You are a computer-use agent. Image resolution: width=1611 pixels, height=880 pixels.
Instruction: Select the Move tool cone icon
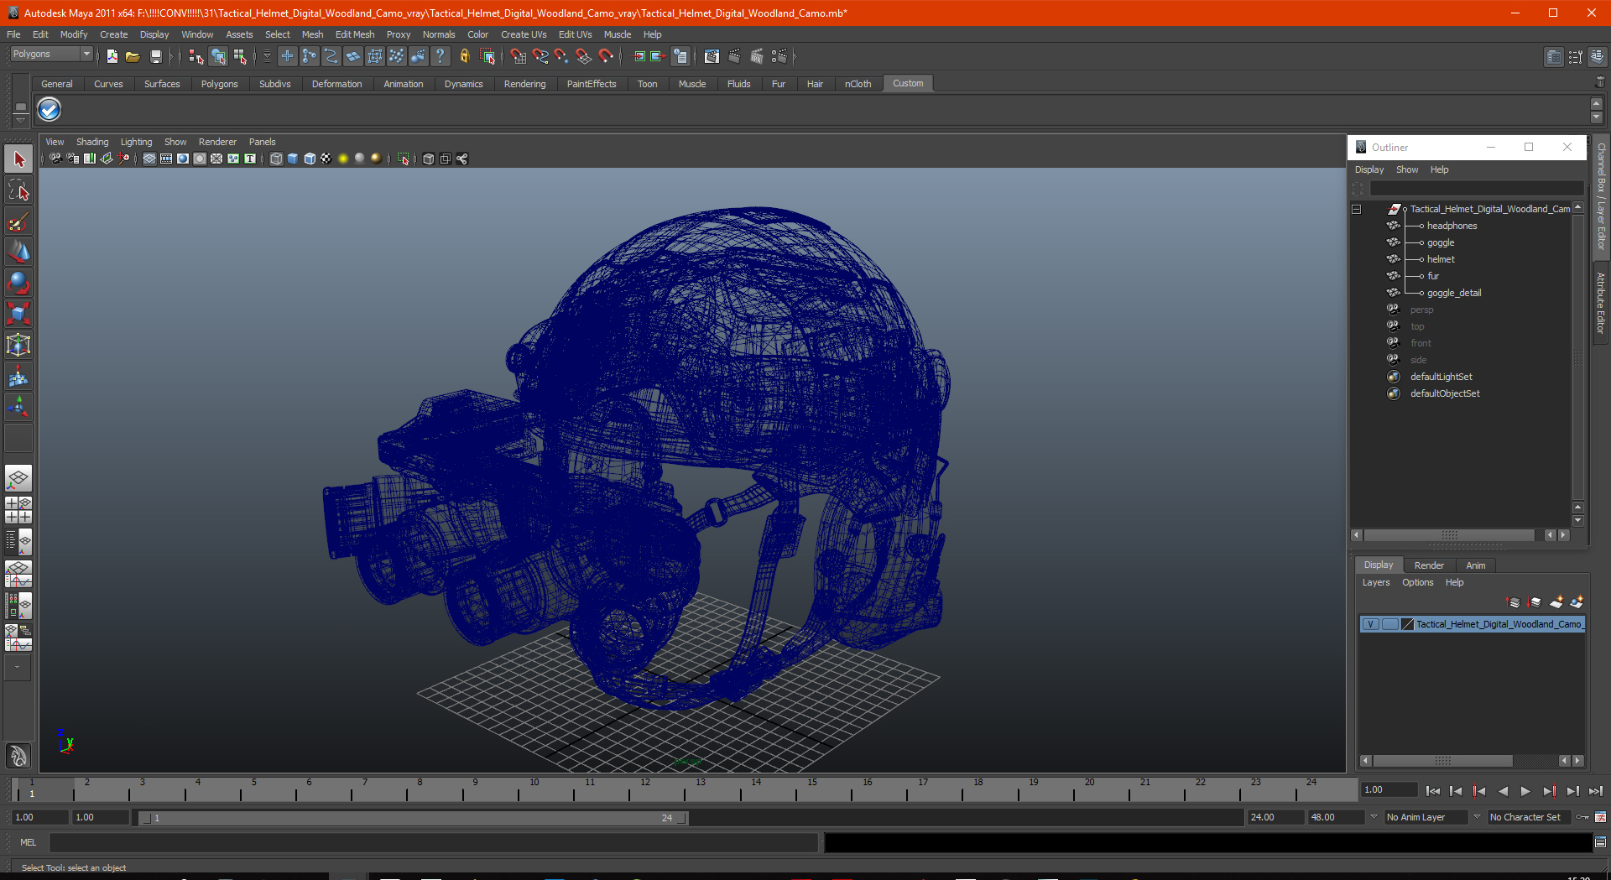coord(18,252)
